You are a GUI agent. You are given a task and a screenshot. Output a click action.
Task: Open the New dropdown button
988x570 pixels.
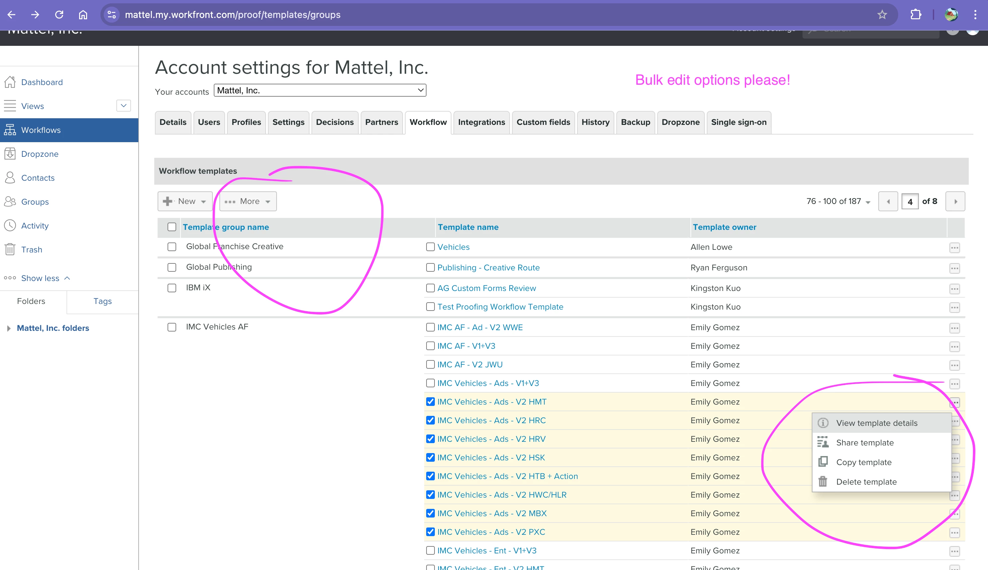pyautogui.click(x=185, y=201)
